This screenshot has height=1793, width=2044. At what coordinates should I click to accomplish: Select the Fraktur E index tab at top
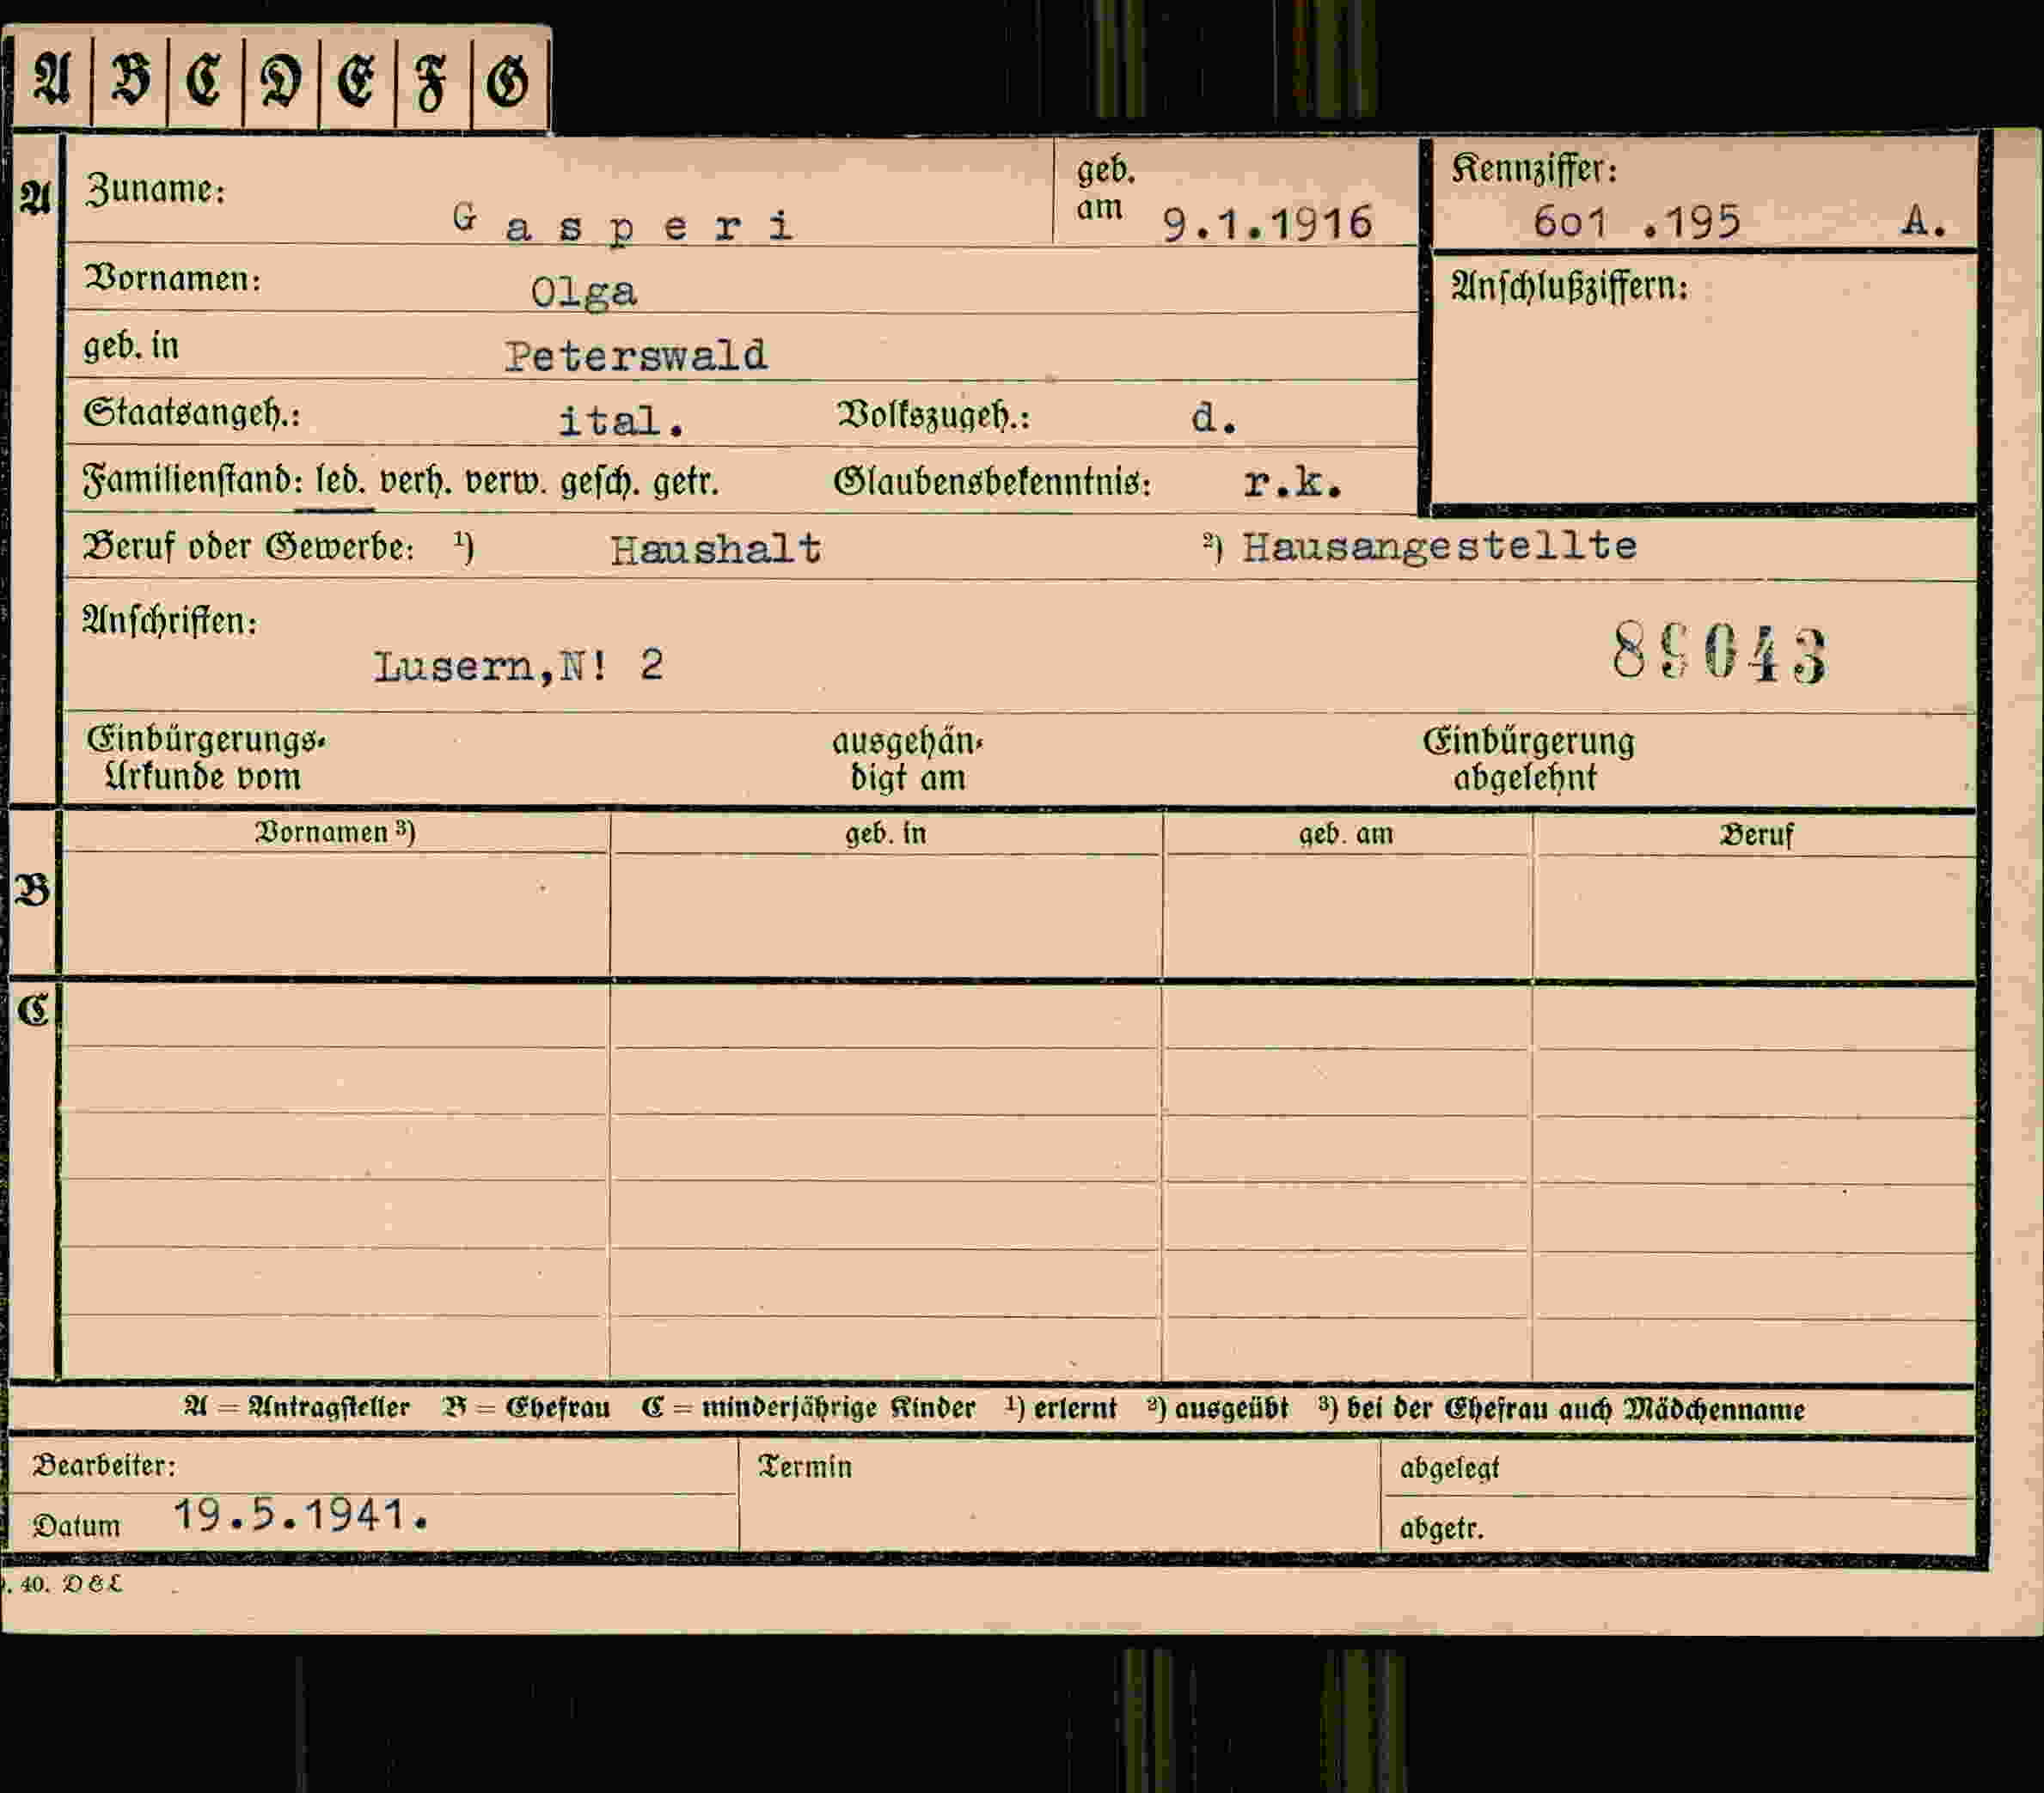point(357,80)
